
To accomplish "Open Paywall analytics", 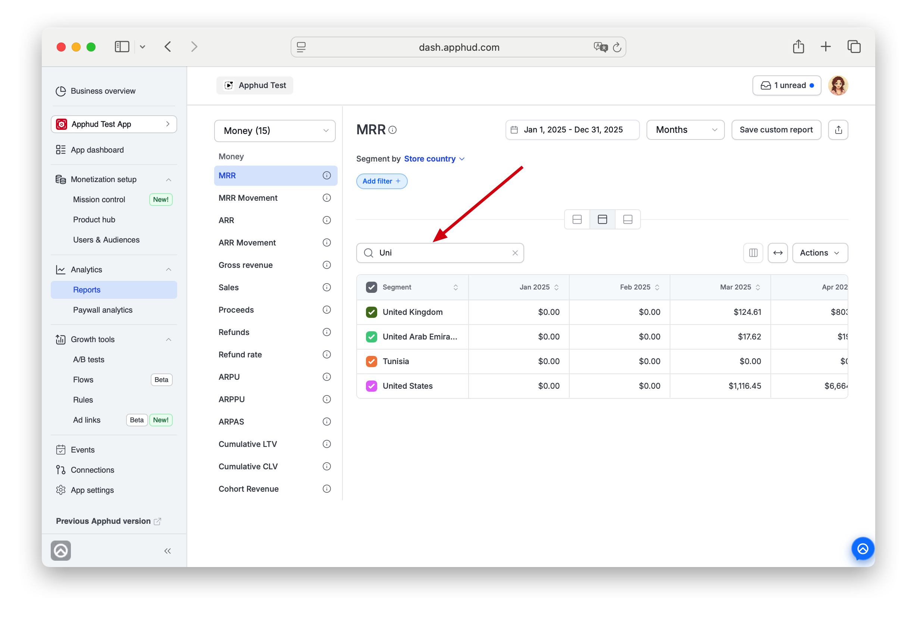I will coord(103,310).
